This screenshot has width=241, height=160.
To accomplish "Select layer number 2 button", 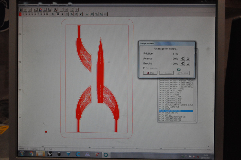I will (23, 14).
